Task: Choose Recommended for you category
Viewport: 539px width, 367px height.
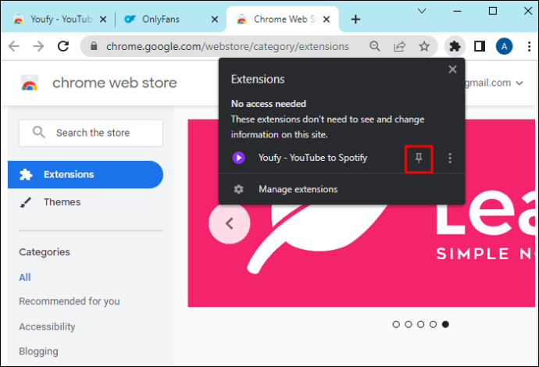Action: click(70, 301)
